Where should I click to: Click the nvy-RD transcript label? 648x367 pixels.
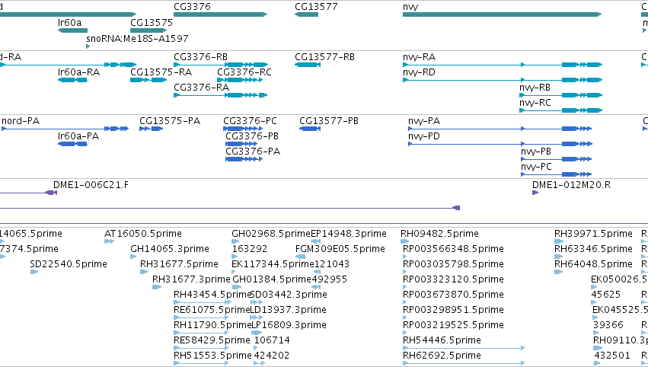pyautogui.click(x=419, y=72)
